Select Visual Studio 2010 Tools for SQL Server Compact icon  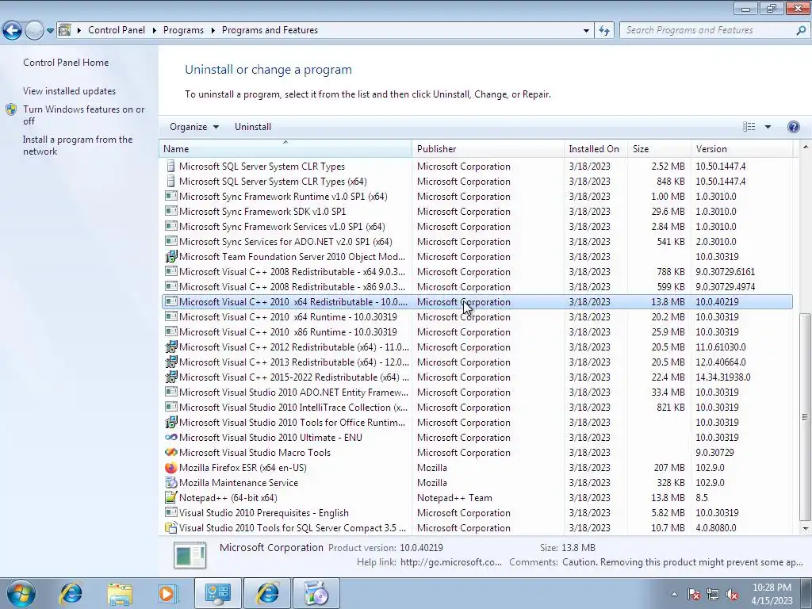point(170,527)
